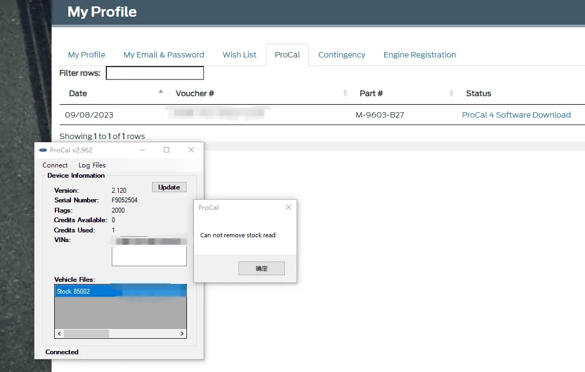The height and width of the screenshot is (372, 585).
Task: Select serial number F9052504 text
Action: coord(125,200)
